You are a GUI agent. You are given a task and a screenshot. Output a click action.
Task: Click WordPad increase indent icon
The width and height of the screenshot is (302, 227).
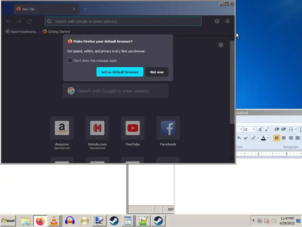[283, 129]
